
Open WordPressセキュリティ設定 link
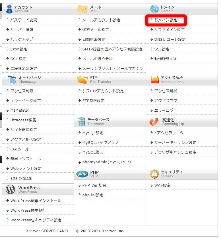point(36,220)
